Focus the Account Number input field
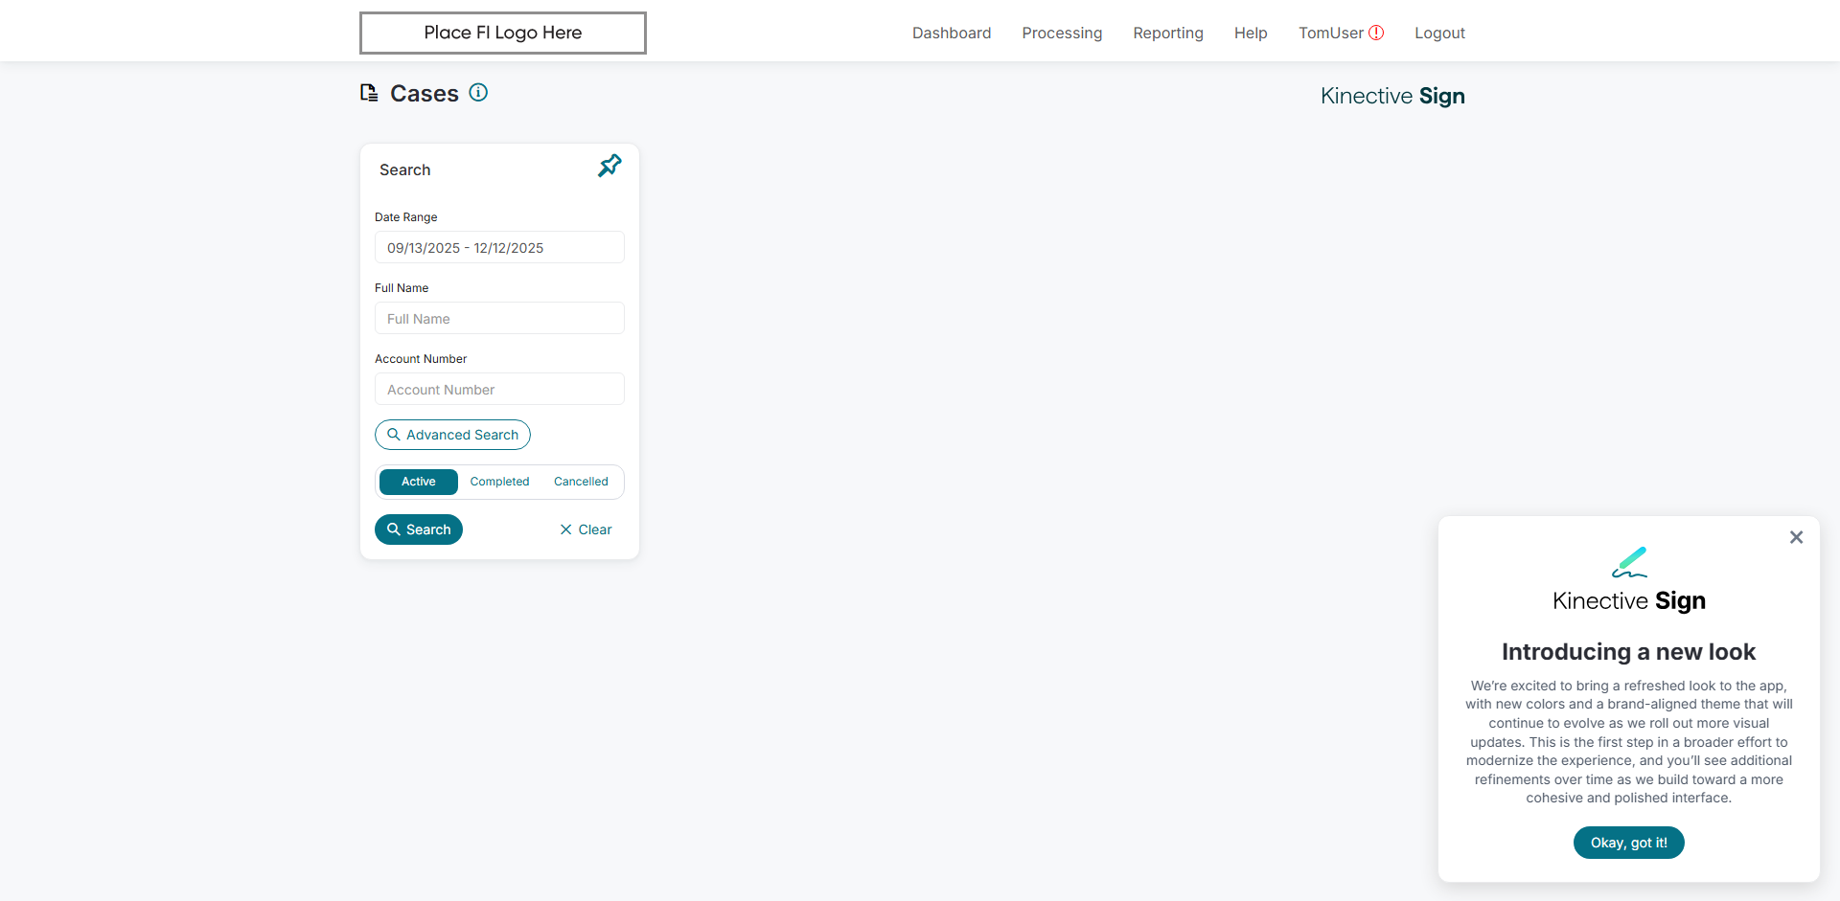This screenshot has height=901, width=1840. [499, 389]
